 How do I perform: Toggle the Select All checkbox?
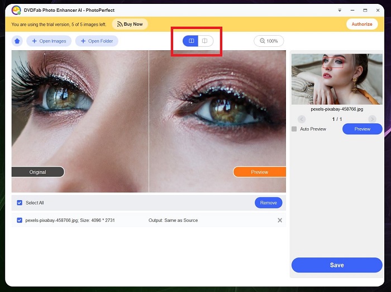coord(20,203)
